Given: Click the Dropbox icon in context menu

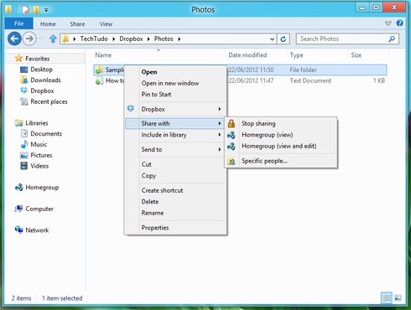Looking at the screenshot, I should pos(131,109).
